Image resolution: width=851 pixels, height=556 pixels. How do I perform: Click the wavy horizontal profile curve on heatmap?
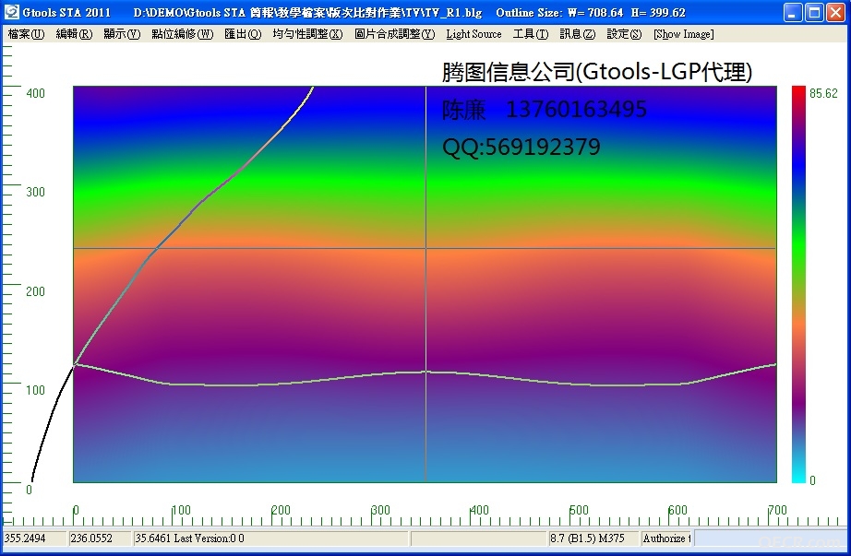425,373
